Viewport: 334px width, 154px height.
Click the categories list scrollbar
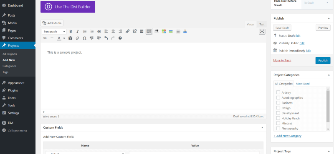tap(328, 106)
